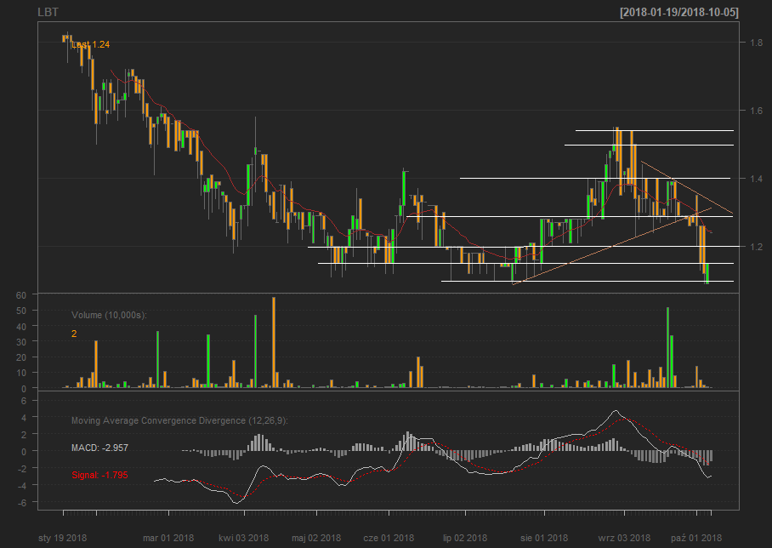Click the 1.6 price axis label
This screenshot has height=548, width=772.
pyautogui.click(x=756, y=111)
